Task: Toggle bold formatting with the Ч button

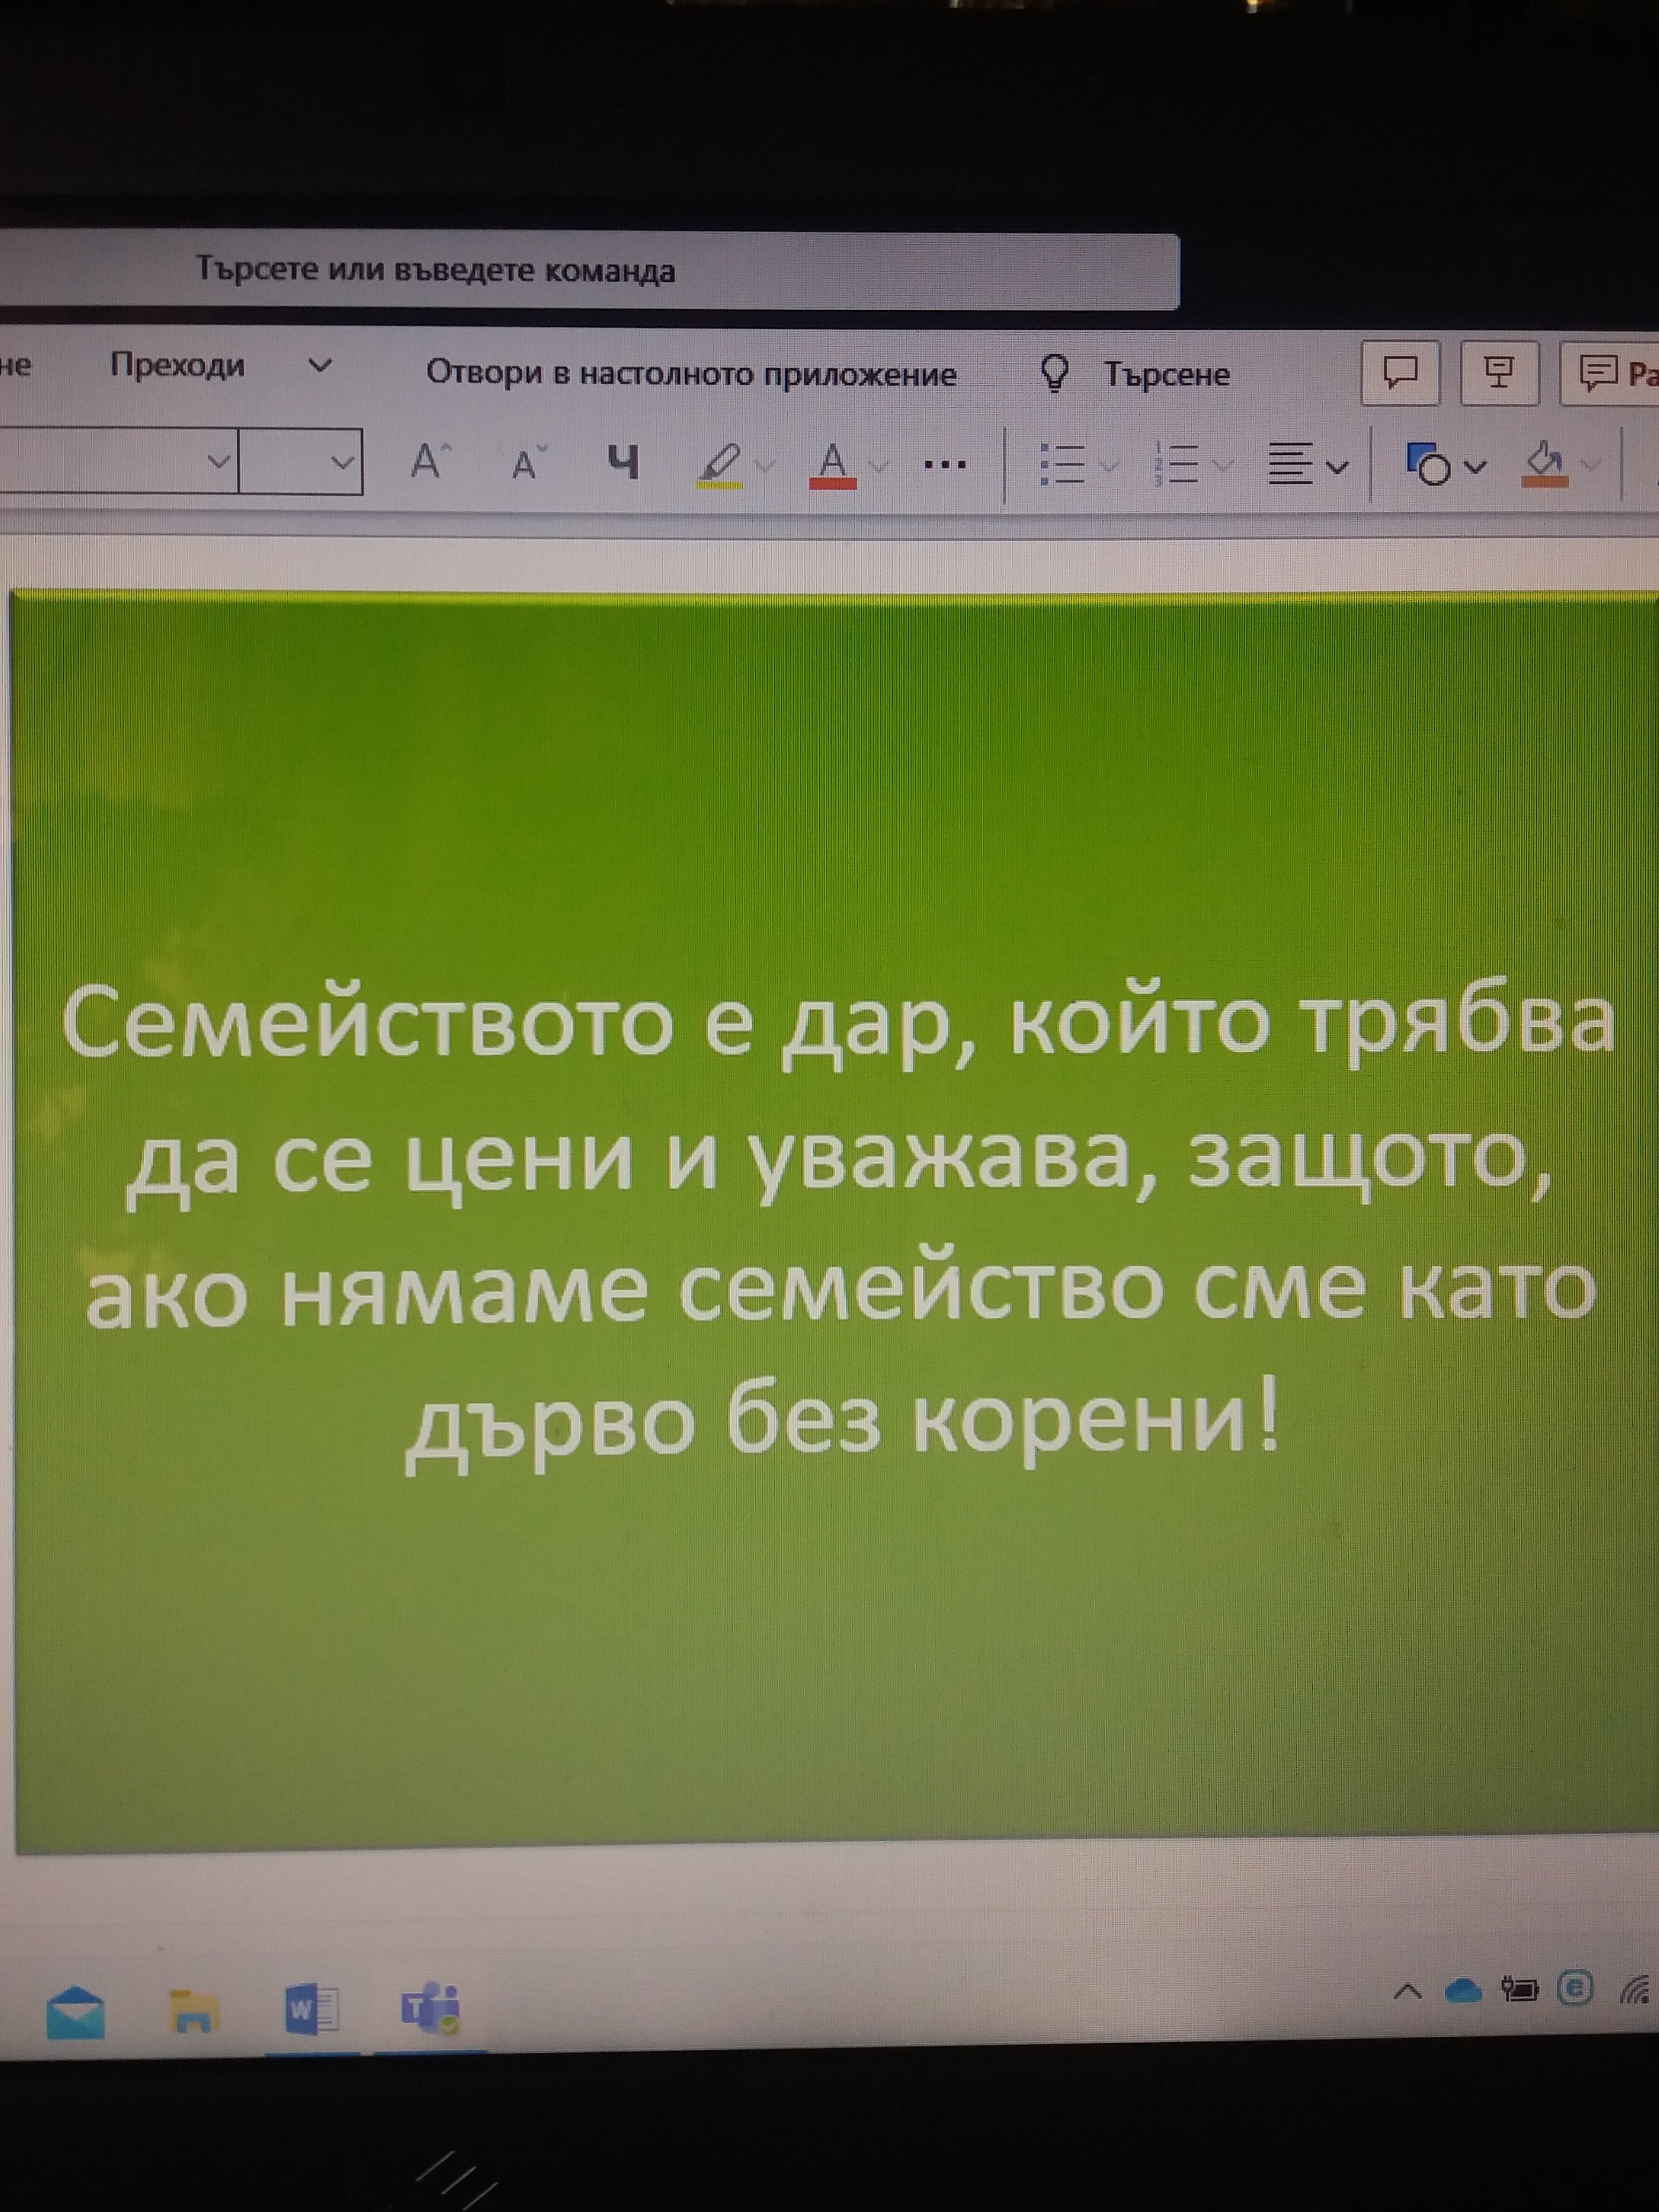Action: [x=624, y=463]
